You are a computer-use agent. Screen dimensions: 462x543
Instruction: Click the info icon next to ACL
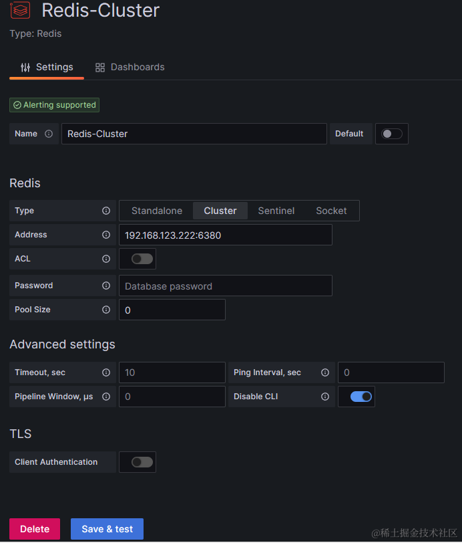click(106, 259)
